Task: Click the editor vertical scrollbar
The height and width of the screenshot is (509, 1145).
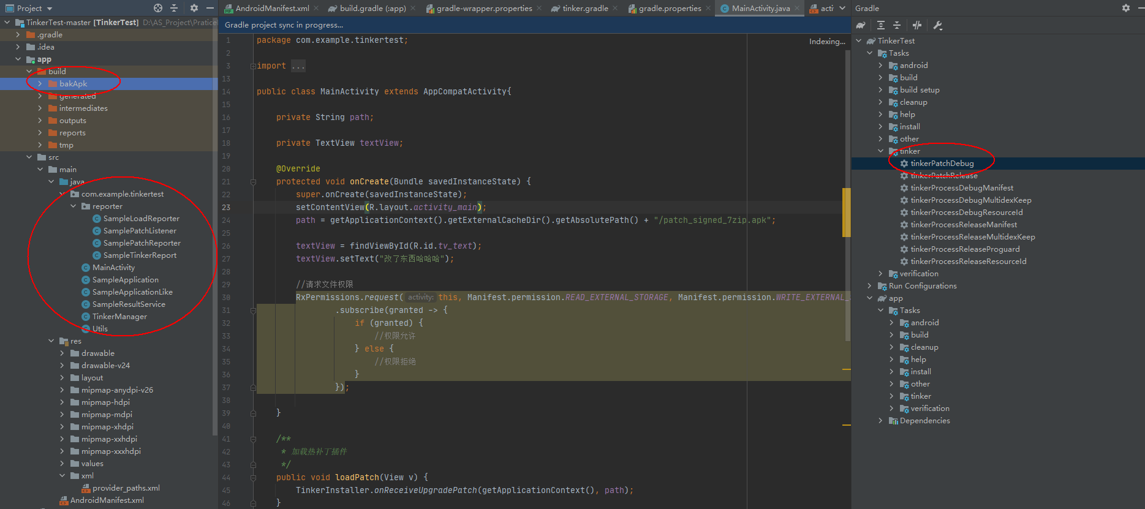Action: (x=848, y=196)
